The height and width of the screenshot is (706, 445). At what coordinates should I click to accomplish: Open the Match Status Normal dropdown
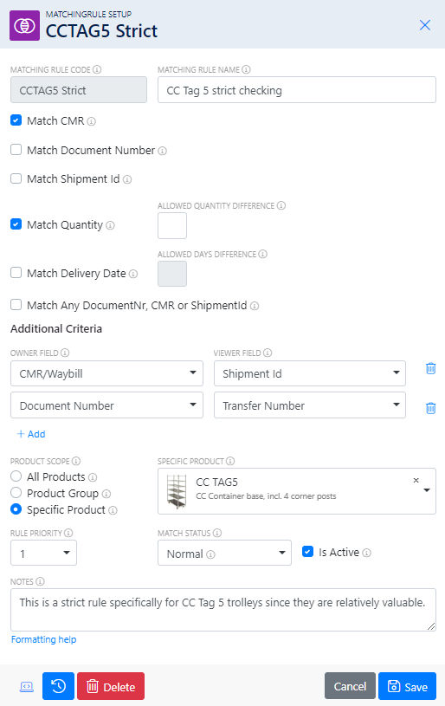224,553
